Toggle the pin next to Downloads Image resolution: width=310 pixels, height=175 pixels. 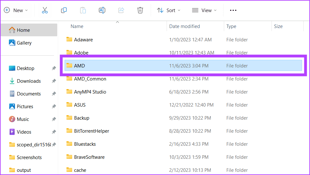point(54,81)
